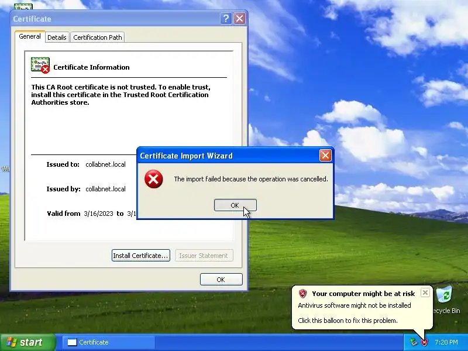Click the red error icon in wizard dialog

(153, 179)
